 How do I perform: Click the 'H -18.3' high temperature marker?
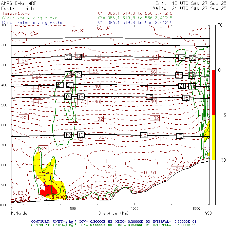[109, 164]
